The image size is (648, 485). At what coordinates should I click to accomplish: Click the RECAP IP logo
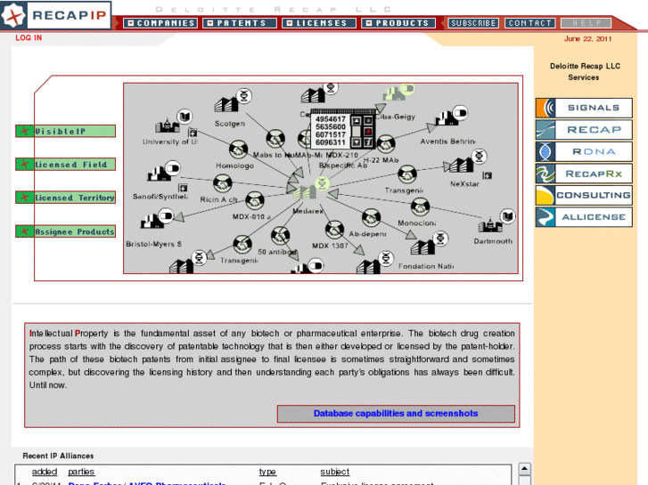(56, 16)
